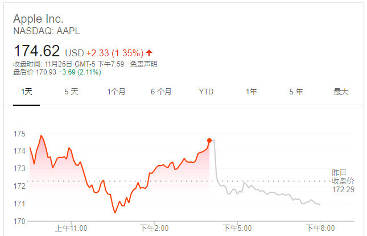Click the Apple Inc. title
Screen dimensions: 367x236
pyautogui.click(x=38, y=19)
